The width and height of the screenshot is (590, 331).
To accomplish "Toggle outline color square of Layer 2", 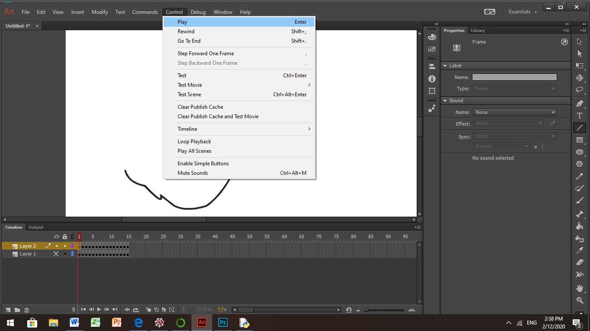I will click(73, 246).
